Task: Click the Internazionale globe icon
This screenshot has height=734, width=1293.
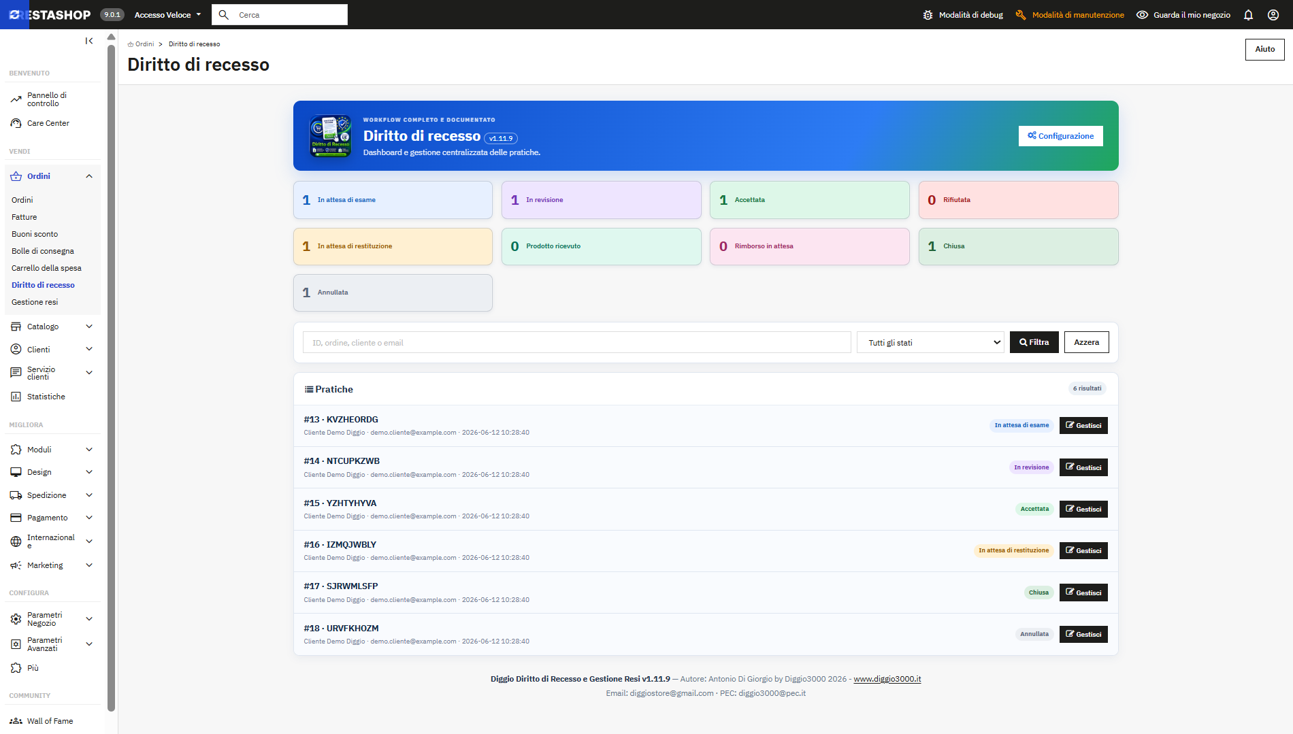Action: pos(16,541)
